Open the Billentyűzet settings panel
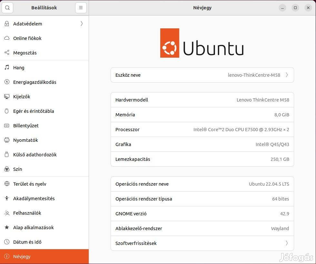Screen dimensions: 316x264 point(26,126)
